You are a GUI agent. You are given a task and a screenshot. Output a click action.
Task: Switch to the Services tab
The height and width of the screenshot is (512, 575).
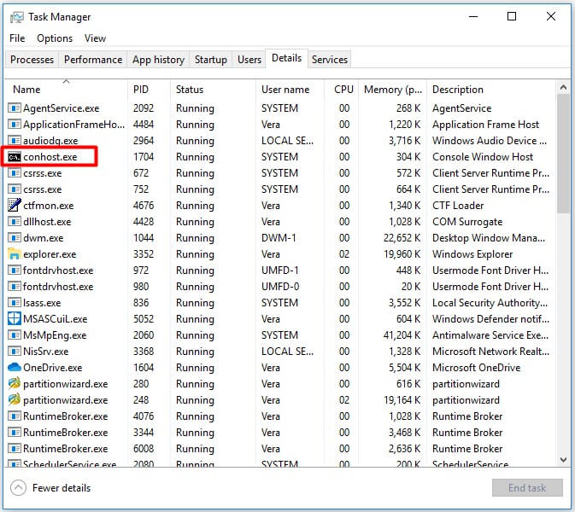click(x=330, y=60)
